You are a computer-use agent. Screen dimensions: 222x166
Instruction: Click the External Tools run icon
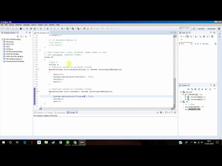pyautogui.click(x=78, y=29)
